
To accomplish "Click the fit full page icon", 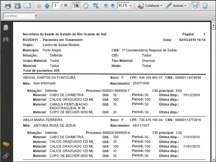I will click(x=205, y=6).
